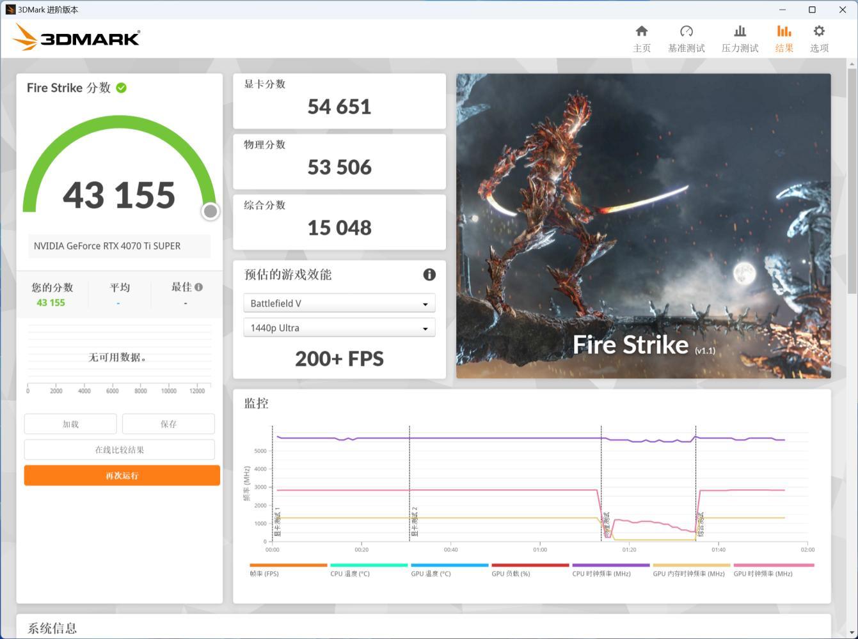Toggle the GPU 负载 (%) legend swatch
The height and width of the screenshot is (639, 858).
(530, 565)
